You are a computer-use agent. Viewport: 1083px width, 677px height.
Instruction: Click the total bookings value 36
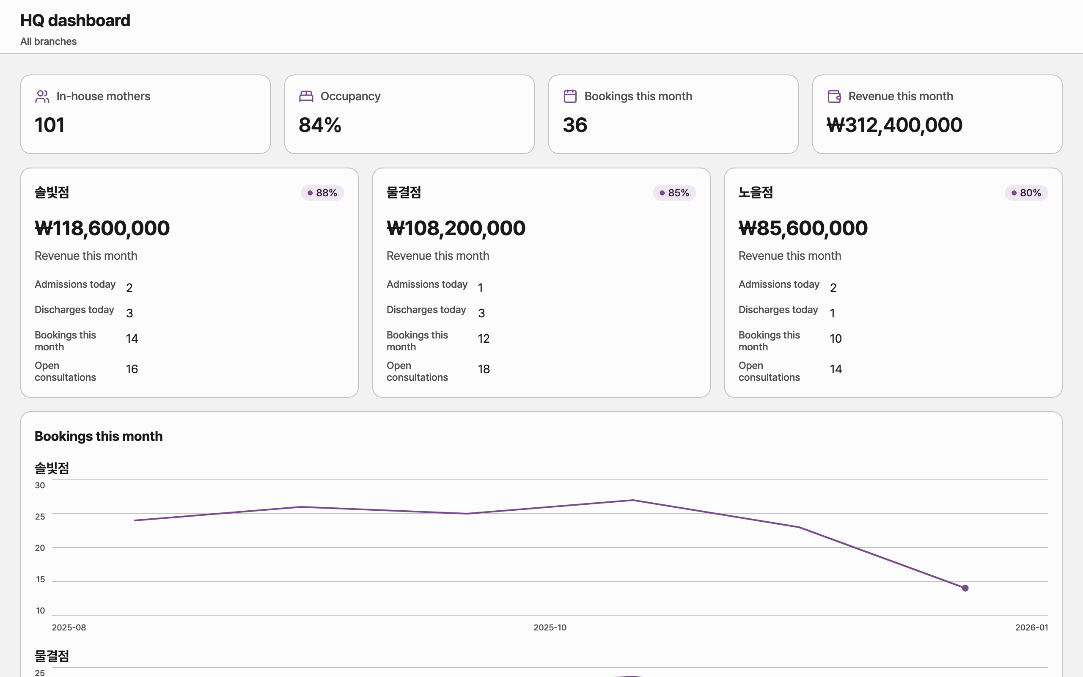click(575, 125)
